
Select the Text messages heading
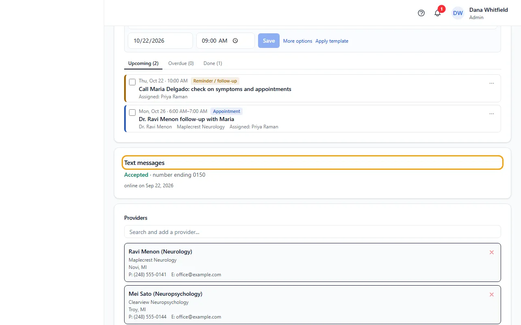(144, 163)
